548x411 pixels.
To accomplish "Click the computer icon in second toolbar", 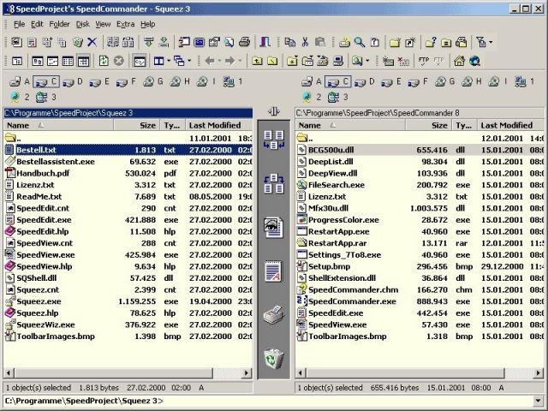I will (338, 61).
